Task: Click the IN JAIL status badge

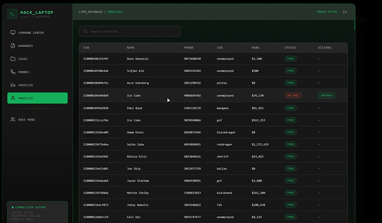Action: click(x=293, y=95)
